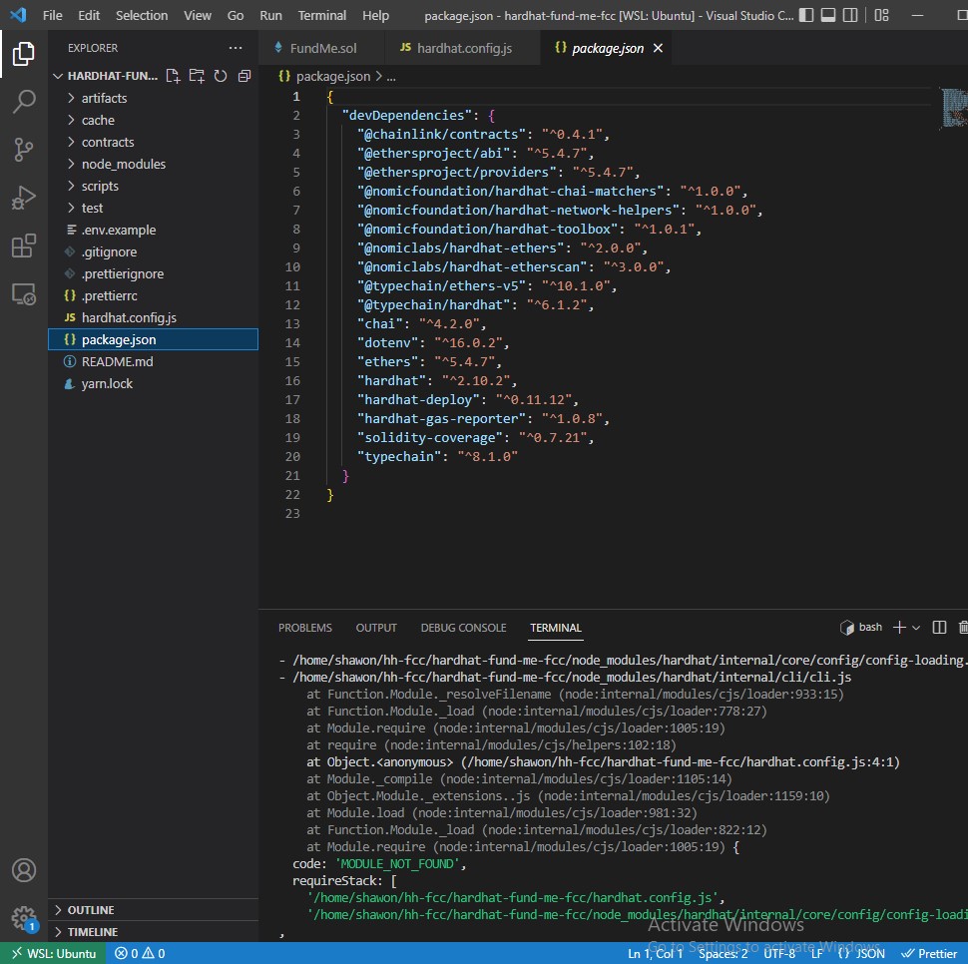
Task: Click the LF end of line indicator
Action: point(816,953)
